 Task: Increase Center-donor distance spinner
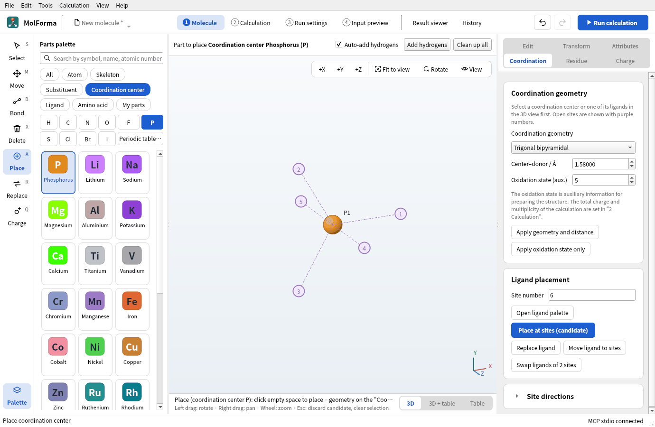point(632,162)
